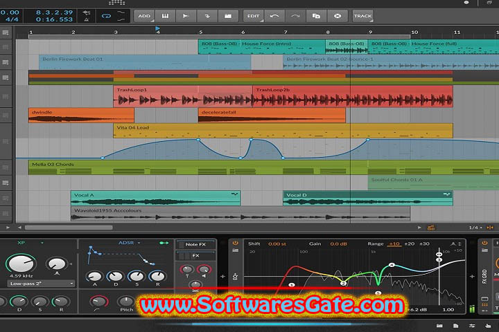Select the +30 Range option

point(424,243)
